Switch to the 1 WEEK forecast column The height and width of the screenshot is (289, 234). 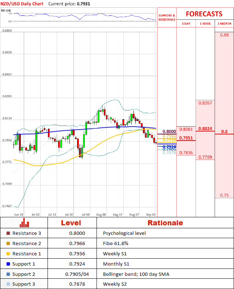click(x=205, y=24)
